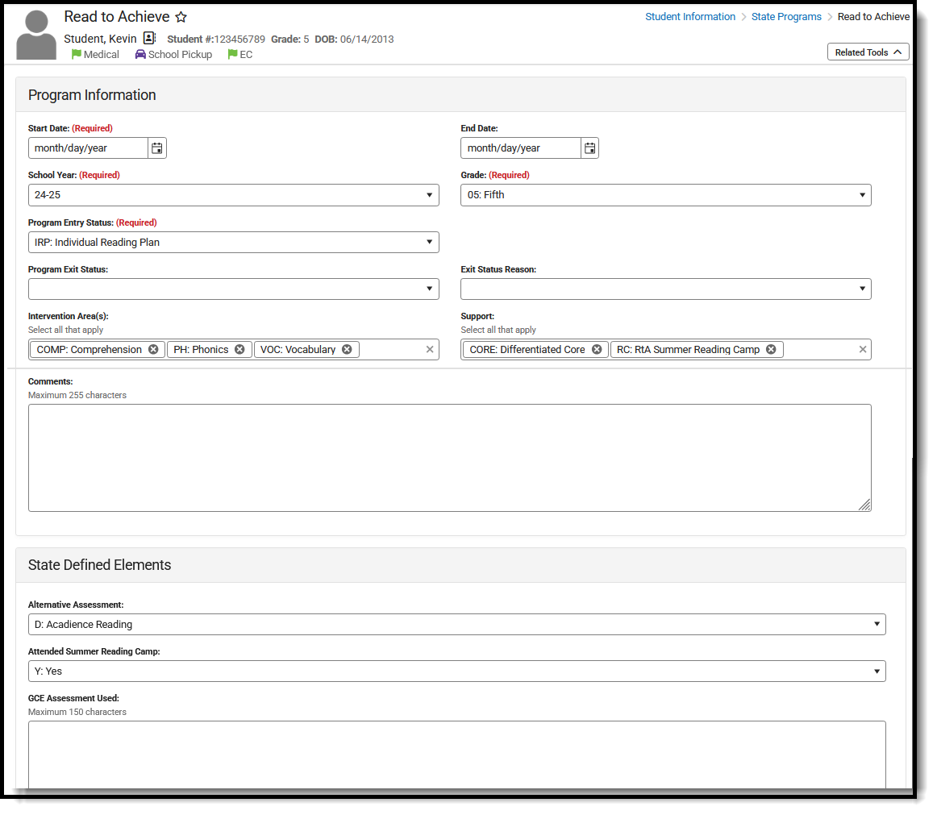Viewport: 937px width, 819px height.
Task: Click the RC: RtA Summer Reading Camp label
Action: tap(688, 350)
